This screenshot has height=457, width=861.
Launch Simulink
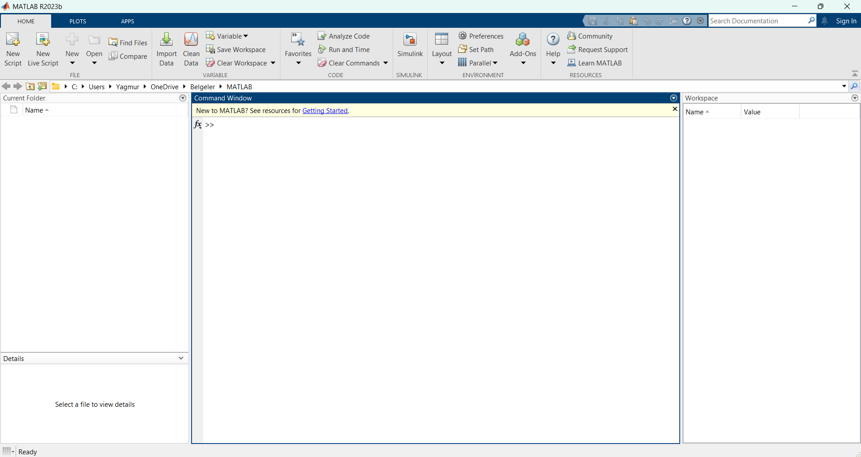pyautogui.click(x=410, y=46)
